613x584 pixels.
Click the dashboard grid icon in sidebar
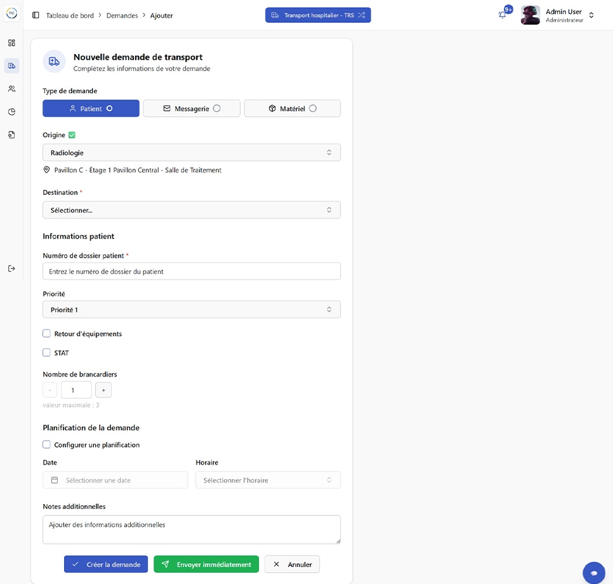tap(11, 43)
